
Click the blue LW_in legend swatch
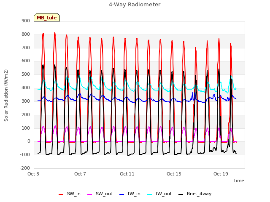pos(122,194)
